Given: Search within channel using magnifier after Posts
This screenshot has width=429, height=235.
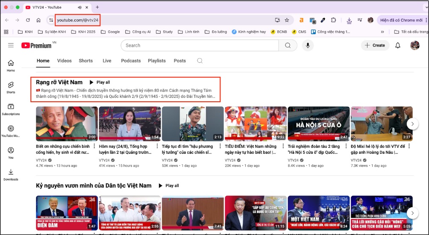Looking at the screenshot, I should [200, 61].
